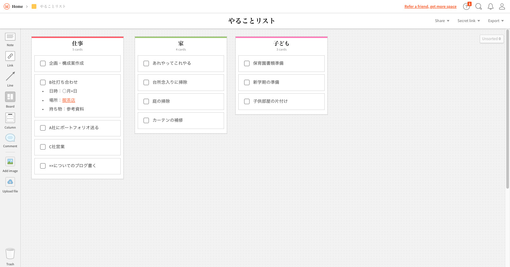Screen dimensions: 510x267
Task: Expand the Share dropdown
Action: (442, 21)
